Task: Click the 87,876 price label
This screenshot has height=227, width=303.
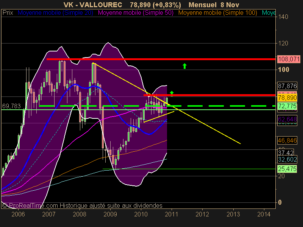Action: [x=287, y=86]
